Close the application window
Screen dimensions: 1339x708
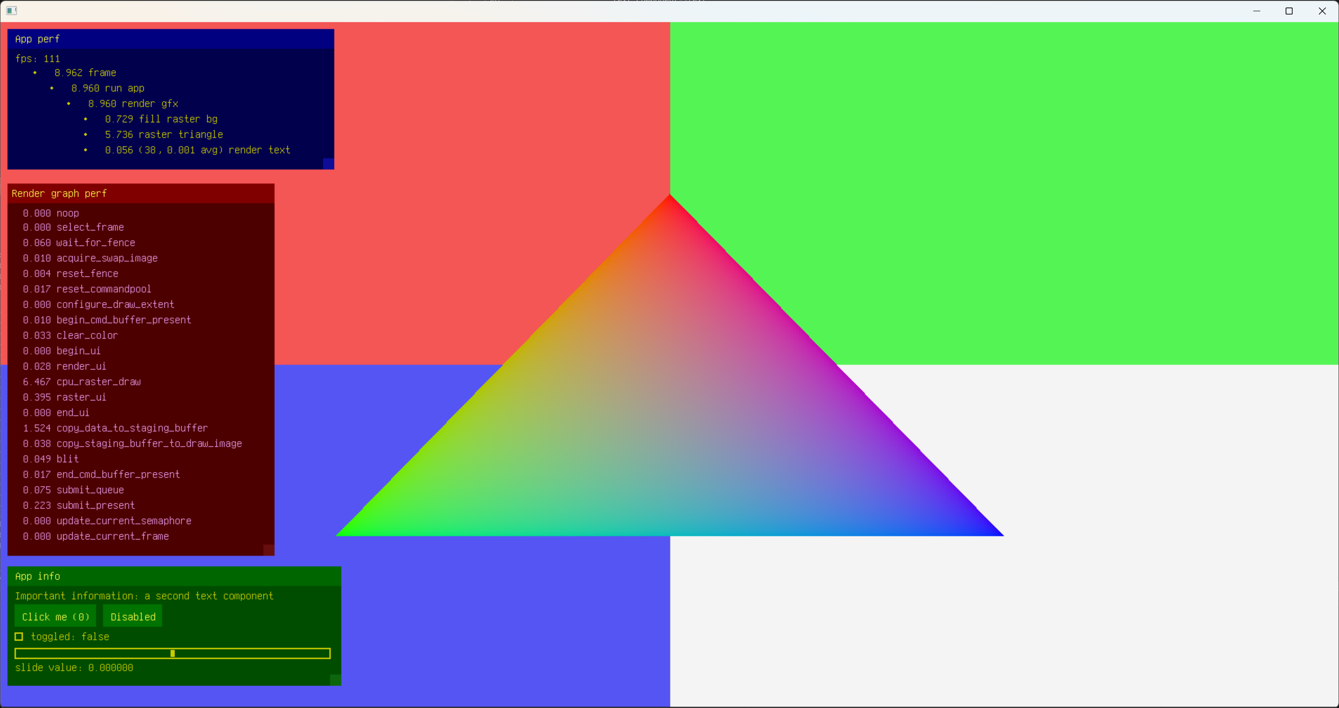pyautogui.click(x=1322, y=11)
